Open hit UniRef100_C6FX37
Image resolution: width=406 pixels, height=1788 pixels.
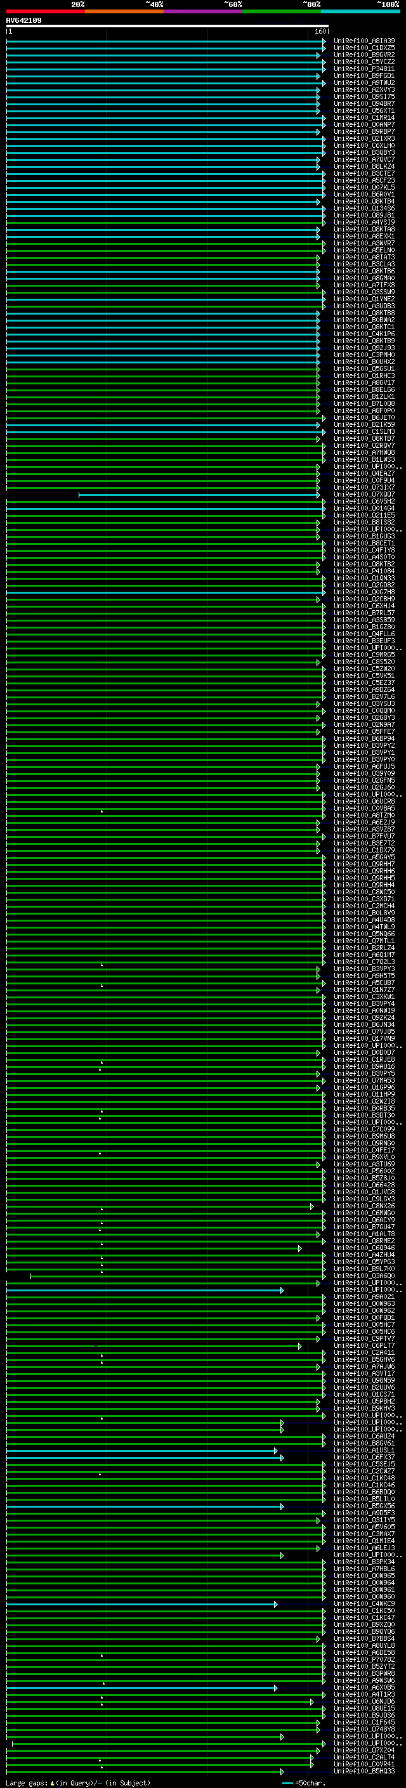pyautogui.click(x=364, y=1458)
